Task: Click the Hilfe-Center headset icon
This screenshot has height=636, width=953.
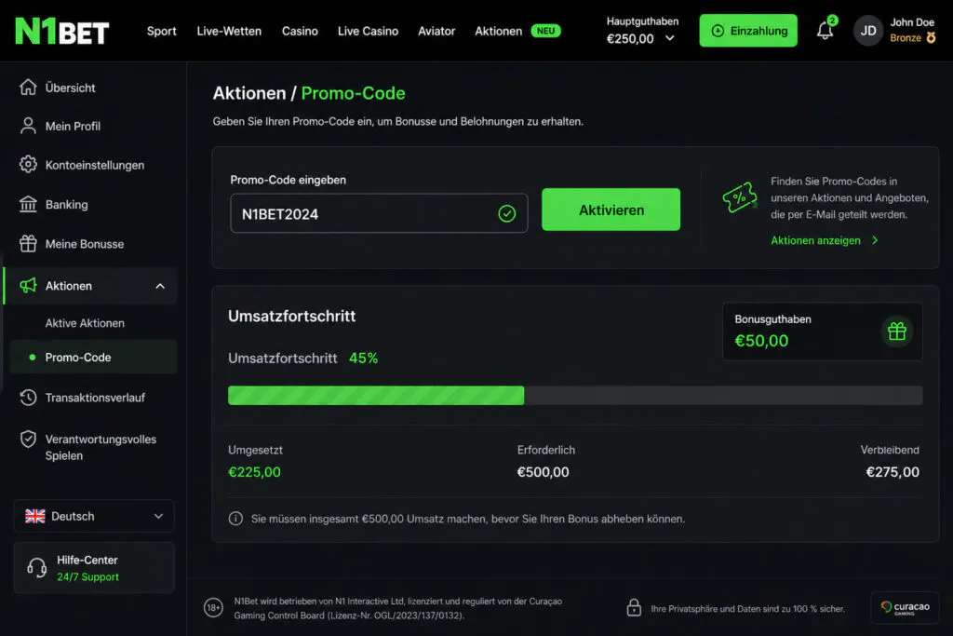Action: 36,568
